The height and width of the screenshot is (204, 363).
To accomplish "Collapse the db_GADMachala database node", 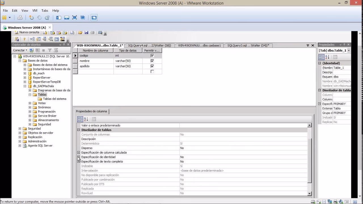I will coord(25,86).
